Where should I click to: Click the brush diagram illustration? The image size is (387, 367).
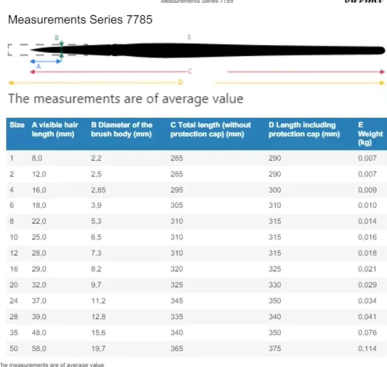(196, 60)
